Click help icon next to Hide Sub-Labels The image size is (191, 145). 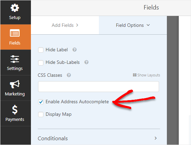tap(86, 62)
